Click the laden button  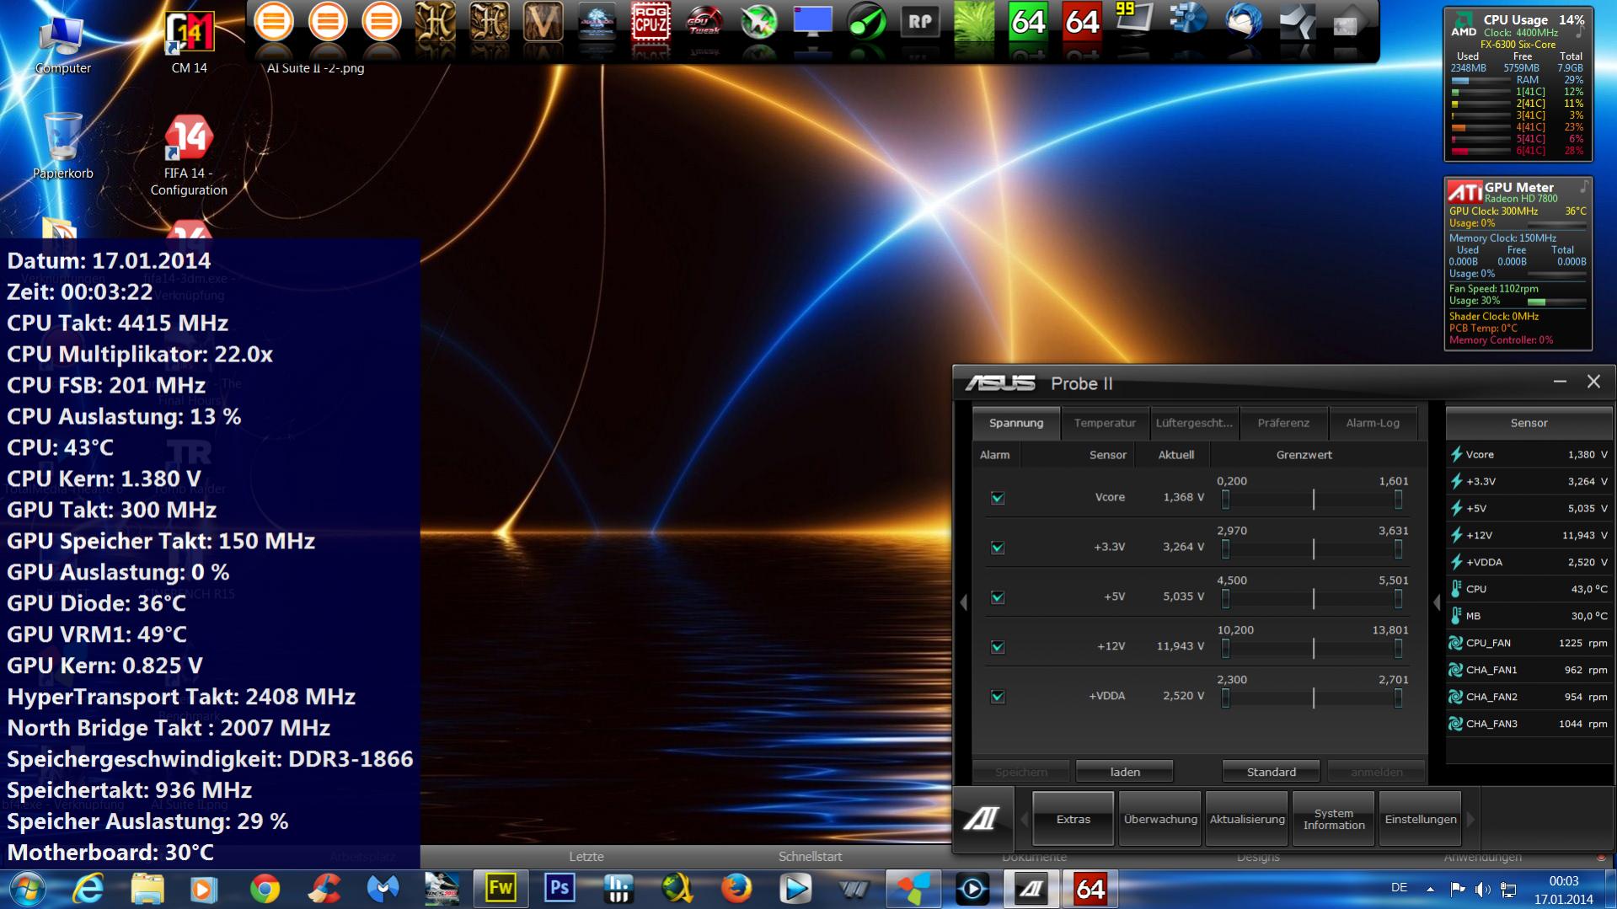click(x=1125, y=772)
